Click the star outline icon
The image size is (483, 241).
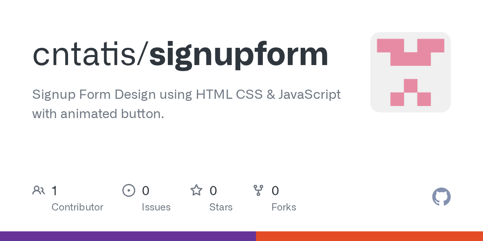196,190
